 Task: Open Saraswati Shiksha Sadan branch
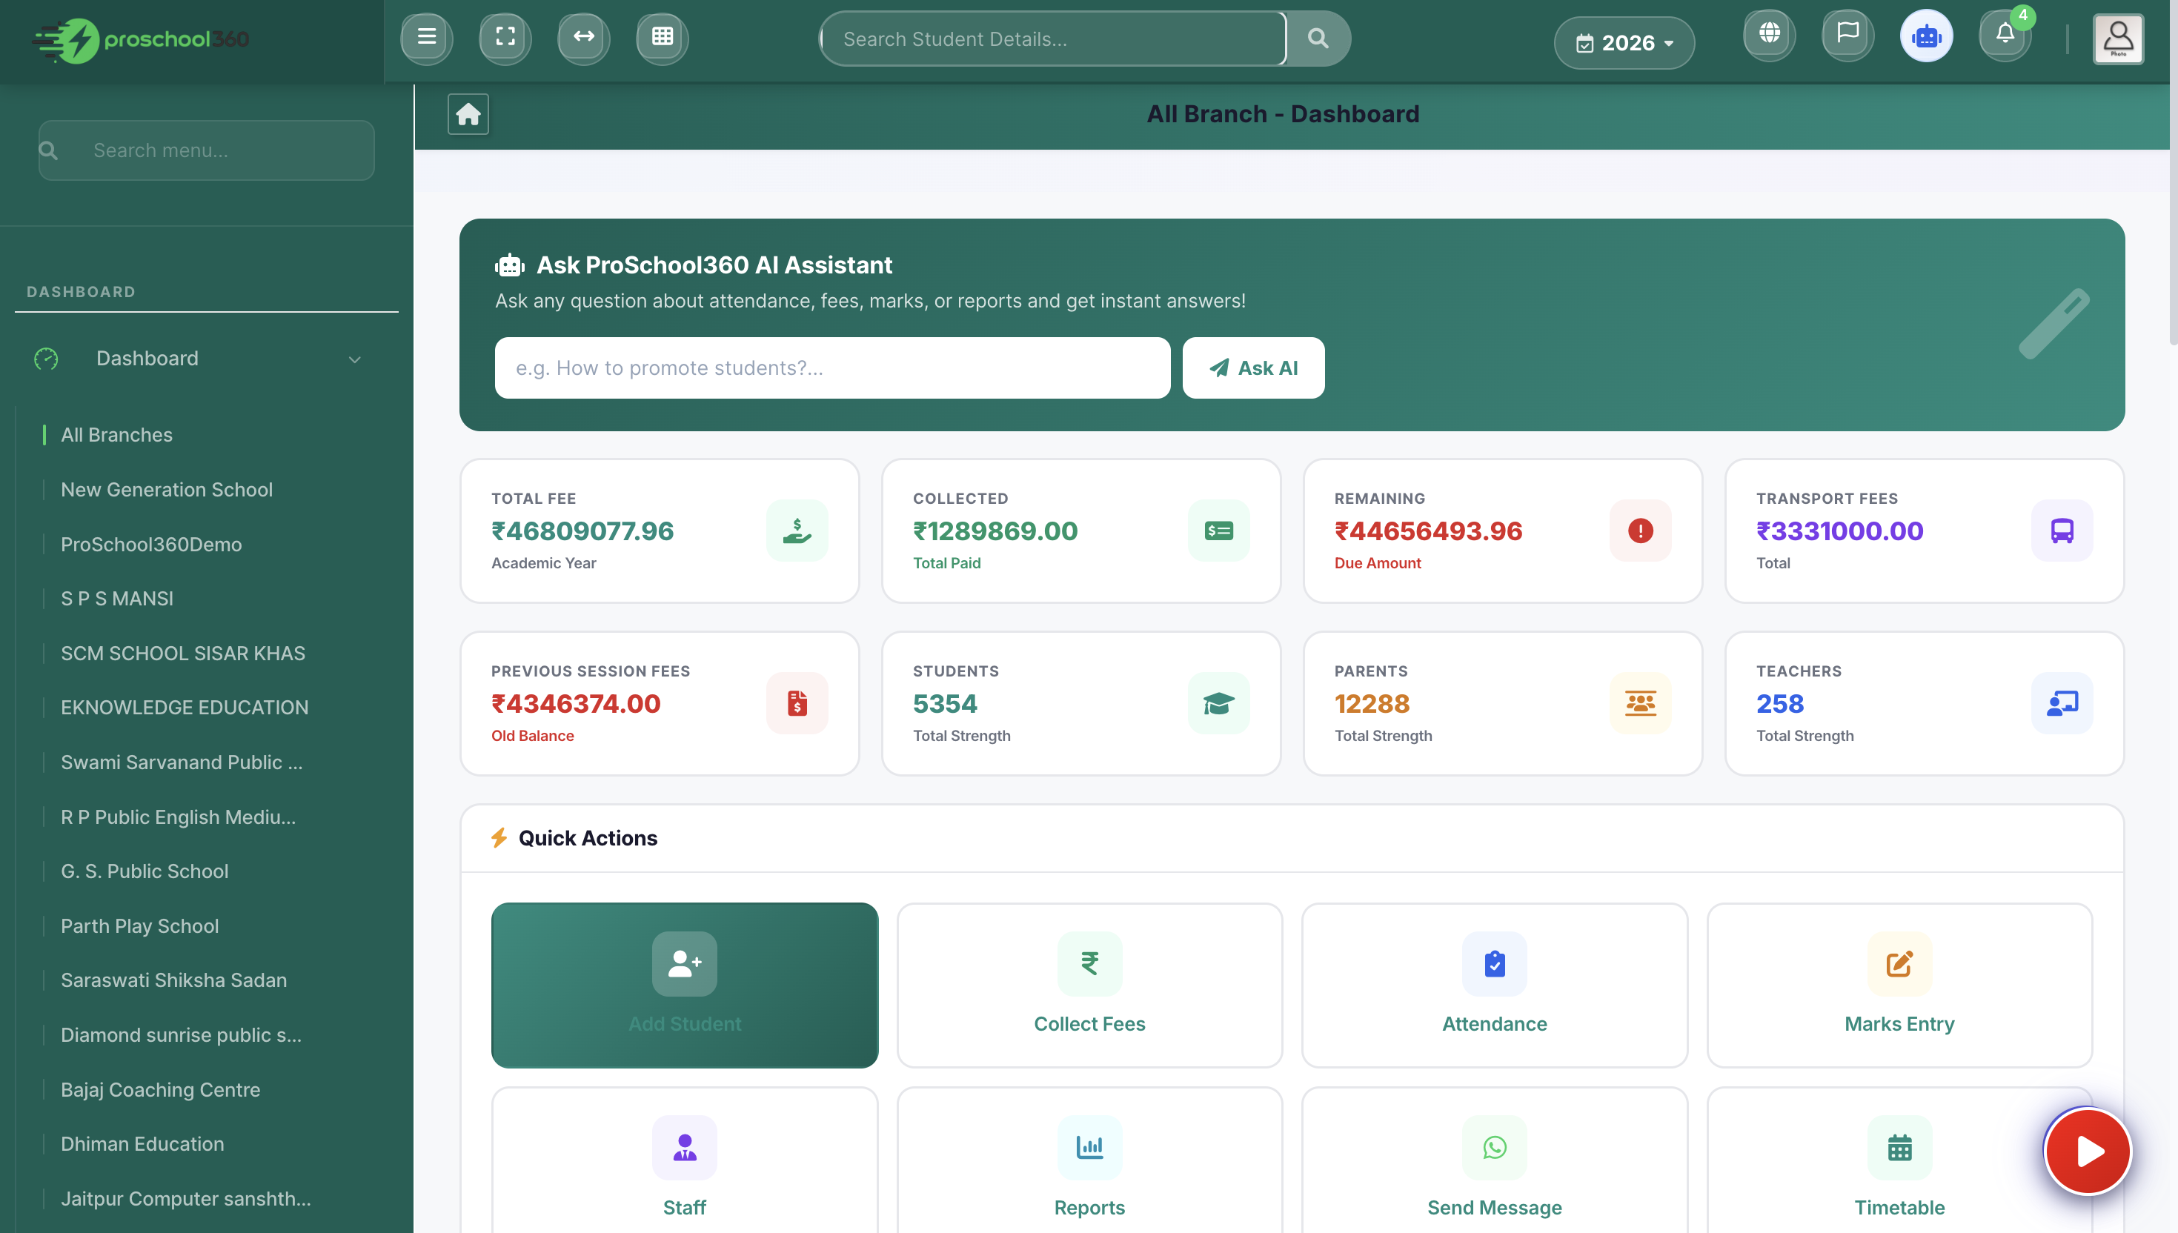coord(173,980)
